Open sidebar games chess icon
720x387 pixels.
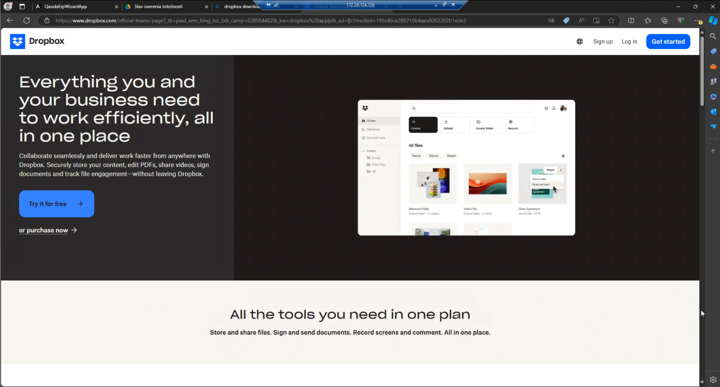713,81
